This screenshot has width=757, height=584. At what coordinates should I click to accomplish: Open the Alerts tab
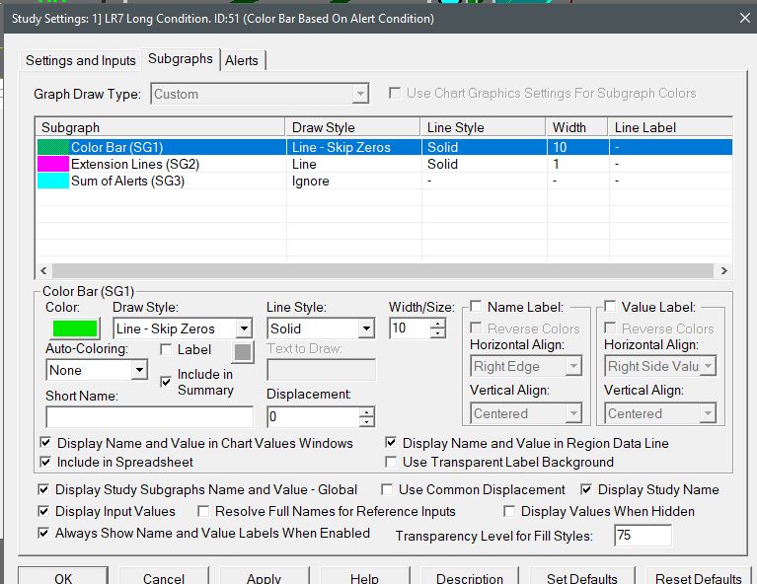(242, 60)
